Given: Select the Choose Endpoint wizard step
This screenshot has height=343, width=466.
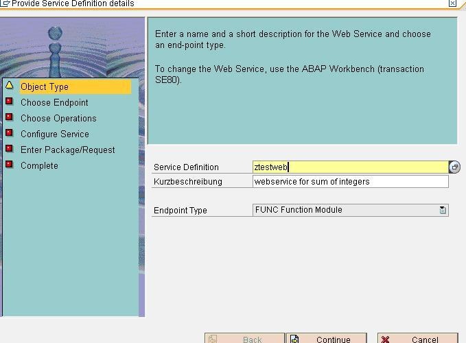Looking at the screenshot, I should tap(54, 102).
